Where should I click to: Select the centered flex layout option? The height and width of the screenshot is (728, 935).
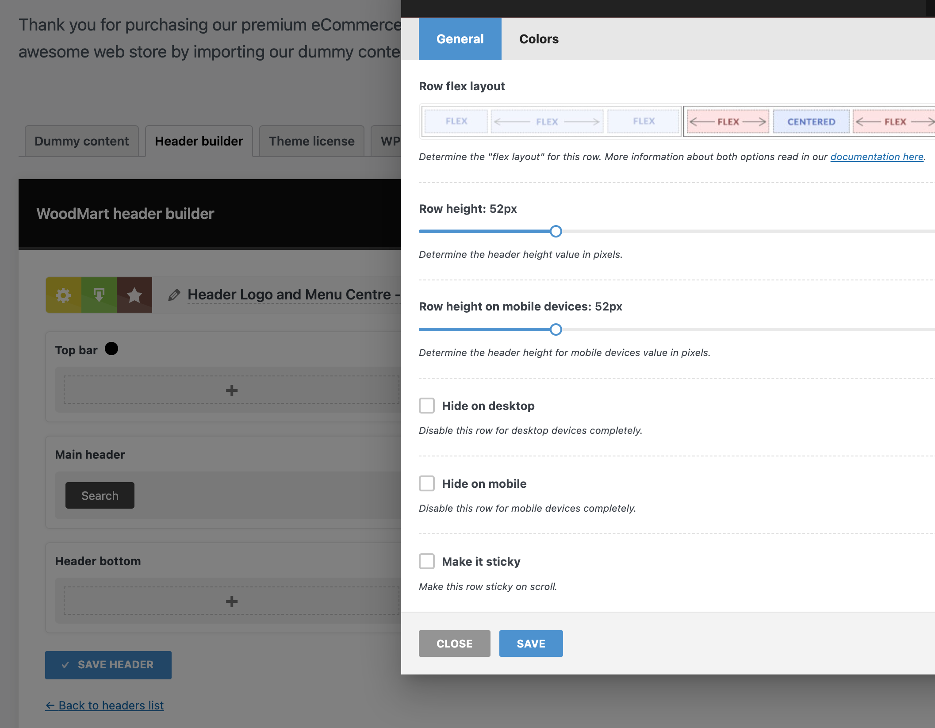click(810, 122)
